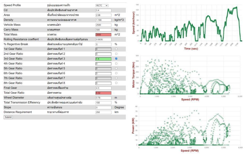Viewport: 246px width, 156px height.
Task: Enable the 2nd Gear Ratio checkbox
Action: point(116,54)
